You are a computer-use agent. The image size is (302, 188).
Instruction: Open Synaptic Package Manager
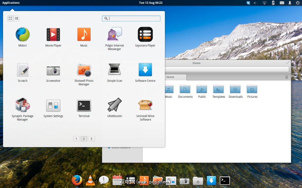click(22, 105)
